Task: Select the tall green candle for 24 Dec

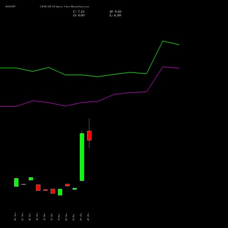Action: coord(82,157)
